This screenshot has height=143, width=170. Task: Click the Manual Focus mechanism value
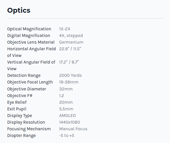[x=73, y=129]
